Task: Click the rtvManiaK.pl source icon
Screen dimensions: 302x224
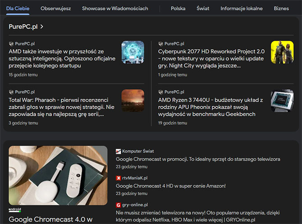Action: coord(118,178)
